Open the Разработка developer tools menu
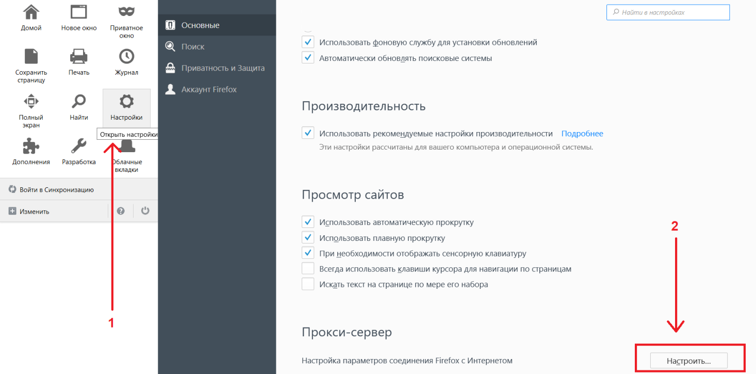This screenshot has width=756, height=374. pyautogui.click(x=79, y=152)
